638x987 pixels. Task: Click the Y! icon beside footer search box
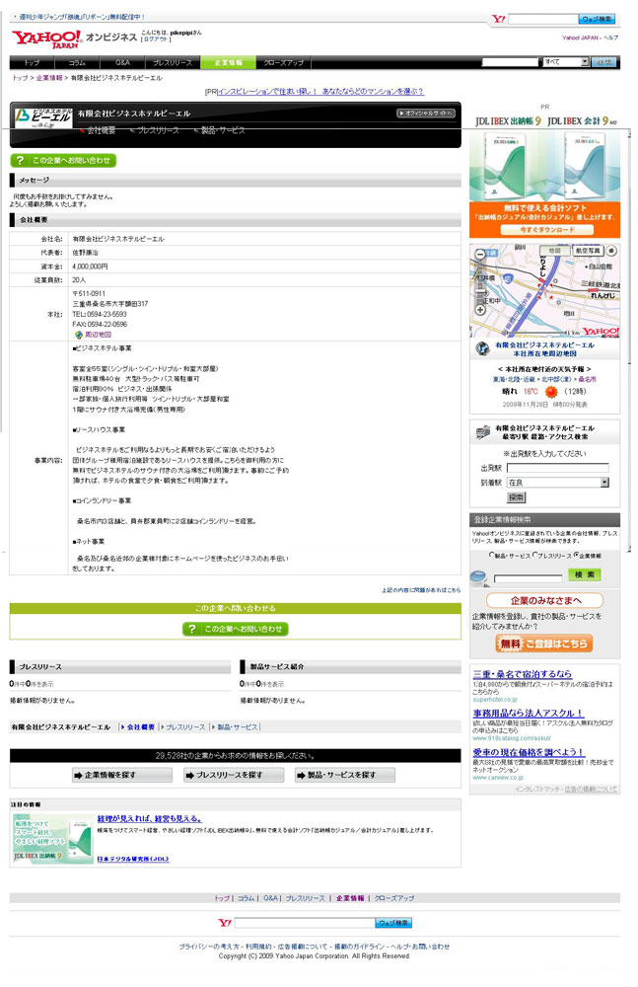point(225,923)
